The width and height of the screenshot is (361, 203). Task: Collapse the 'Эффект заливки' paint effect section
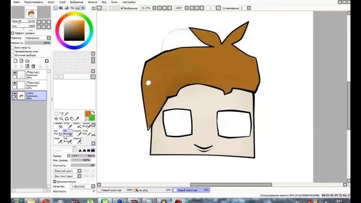(x=12, y=33)
